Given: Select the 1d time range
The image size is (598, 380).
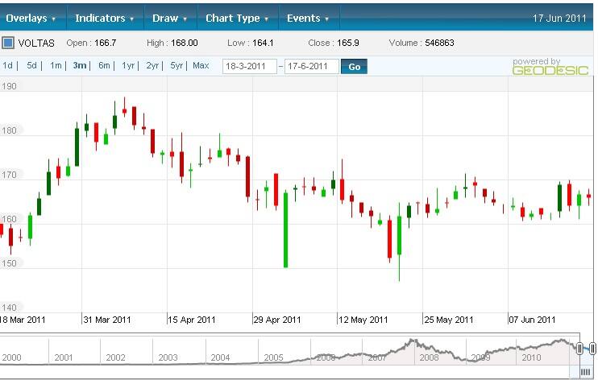Looking at the screenshot, I should pos(8,65).
